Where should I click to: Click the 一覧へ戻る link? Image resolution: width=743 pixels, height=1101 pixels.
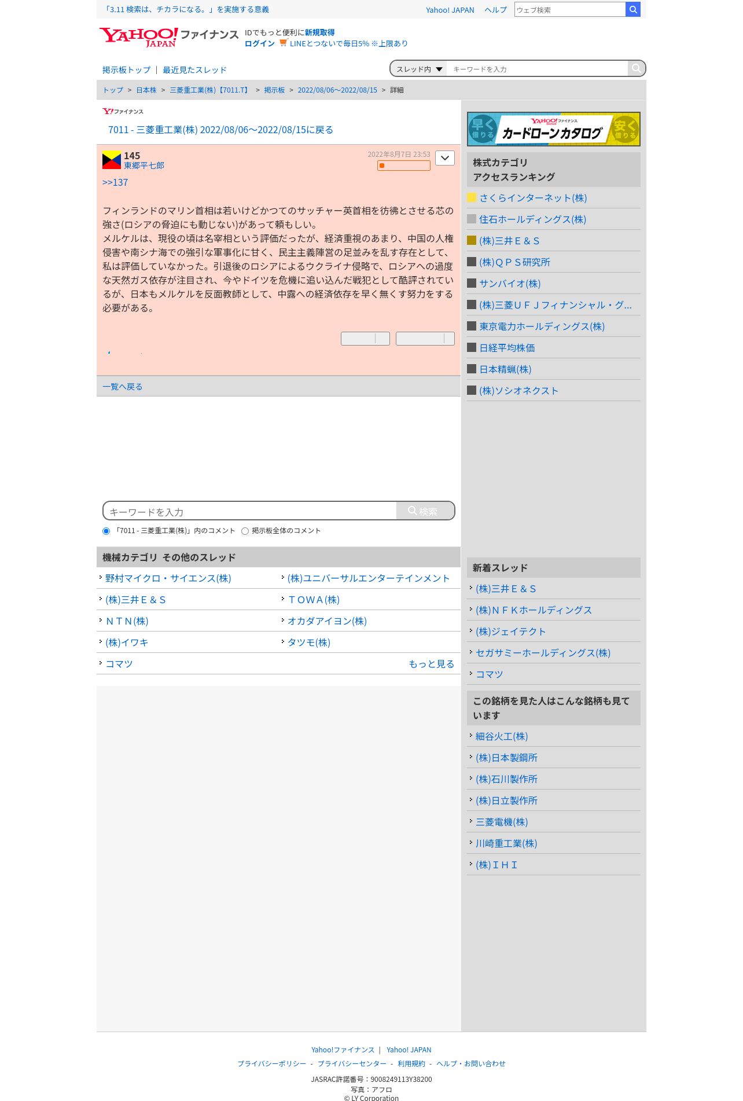point(122,387)
